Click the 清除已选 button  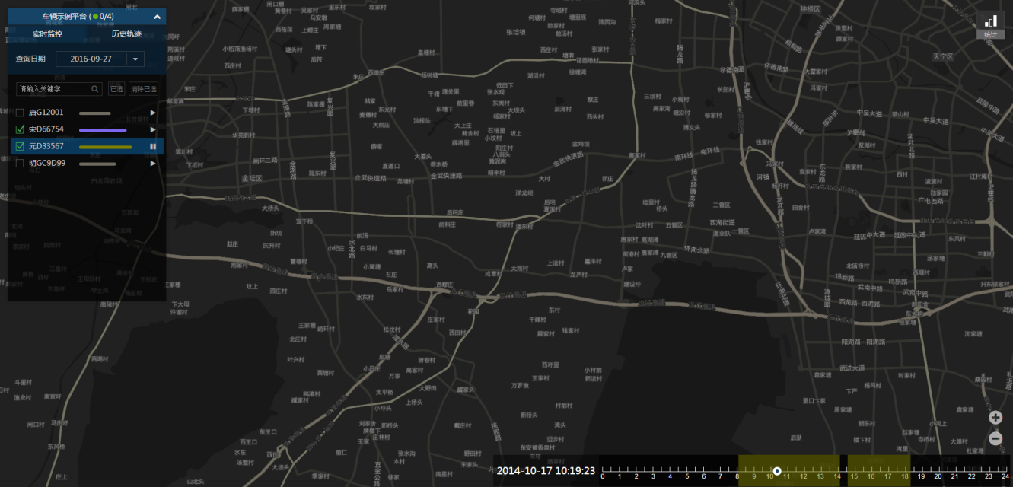coord(143,89)
